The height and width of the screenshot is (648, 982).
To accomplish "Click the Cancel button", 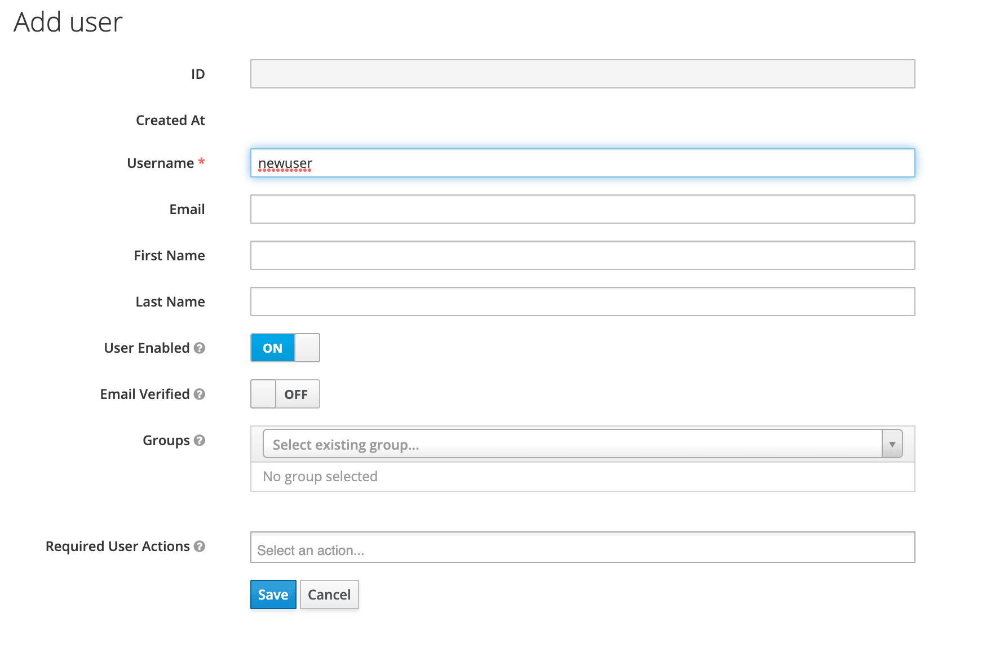I will 329,594.
